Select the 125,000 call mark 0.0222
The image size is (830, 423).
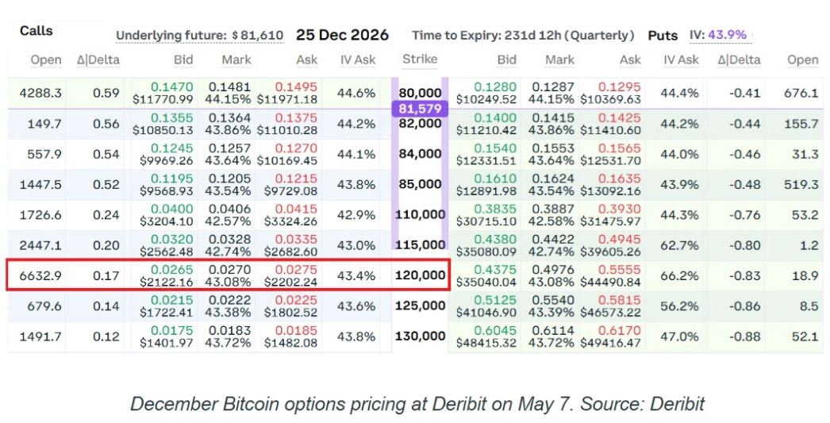tap(229, 300)
